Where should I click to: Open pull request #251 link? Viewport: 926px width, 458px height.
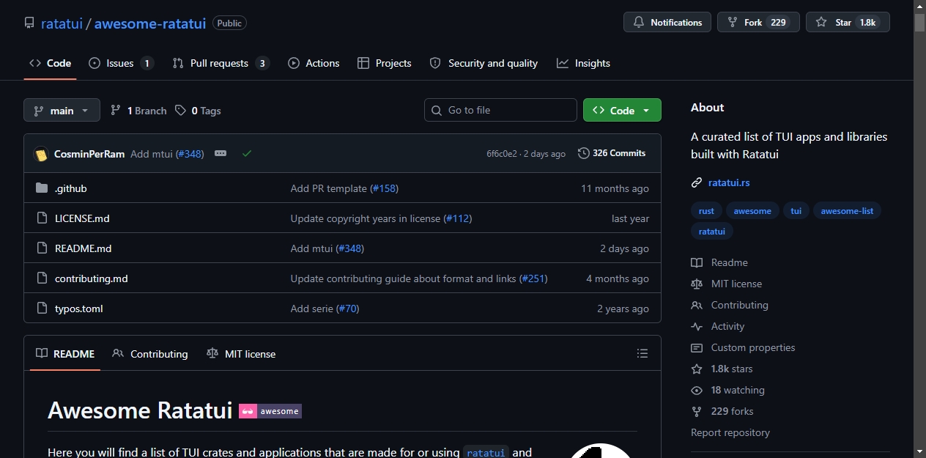pyautogui.click(x=533, y=278)
